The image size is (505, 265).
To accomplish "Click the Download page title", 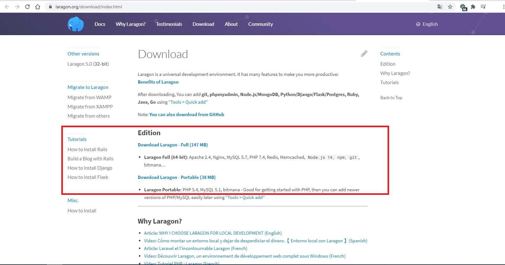I will point(163,54).
